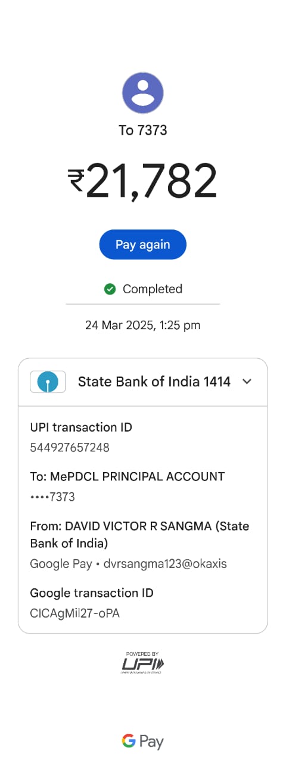286x763 pixels.
Task: Click the State Bank of India 1414 header
Action: (x=143, y=382)
